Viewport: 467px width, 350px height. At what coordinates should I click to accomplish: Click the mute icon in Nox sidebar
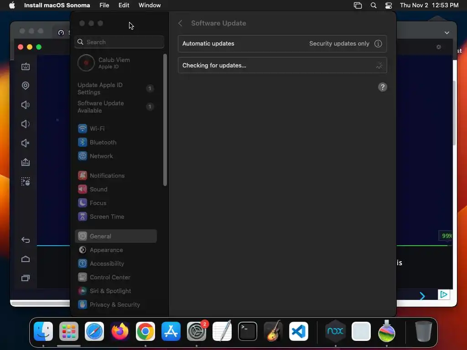click(x=26, y=143)
